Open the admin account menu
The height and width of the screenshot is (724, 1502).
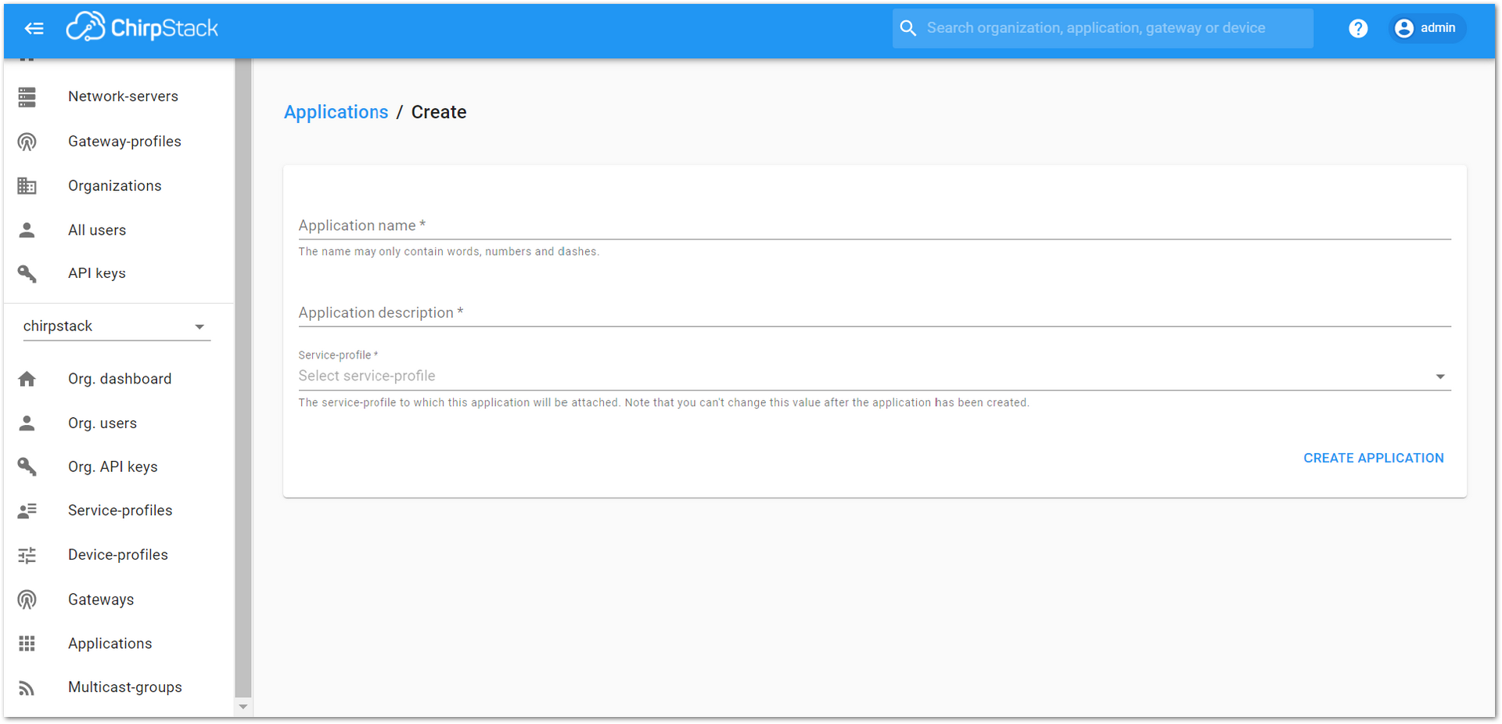tap(1428, 28)
